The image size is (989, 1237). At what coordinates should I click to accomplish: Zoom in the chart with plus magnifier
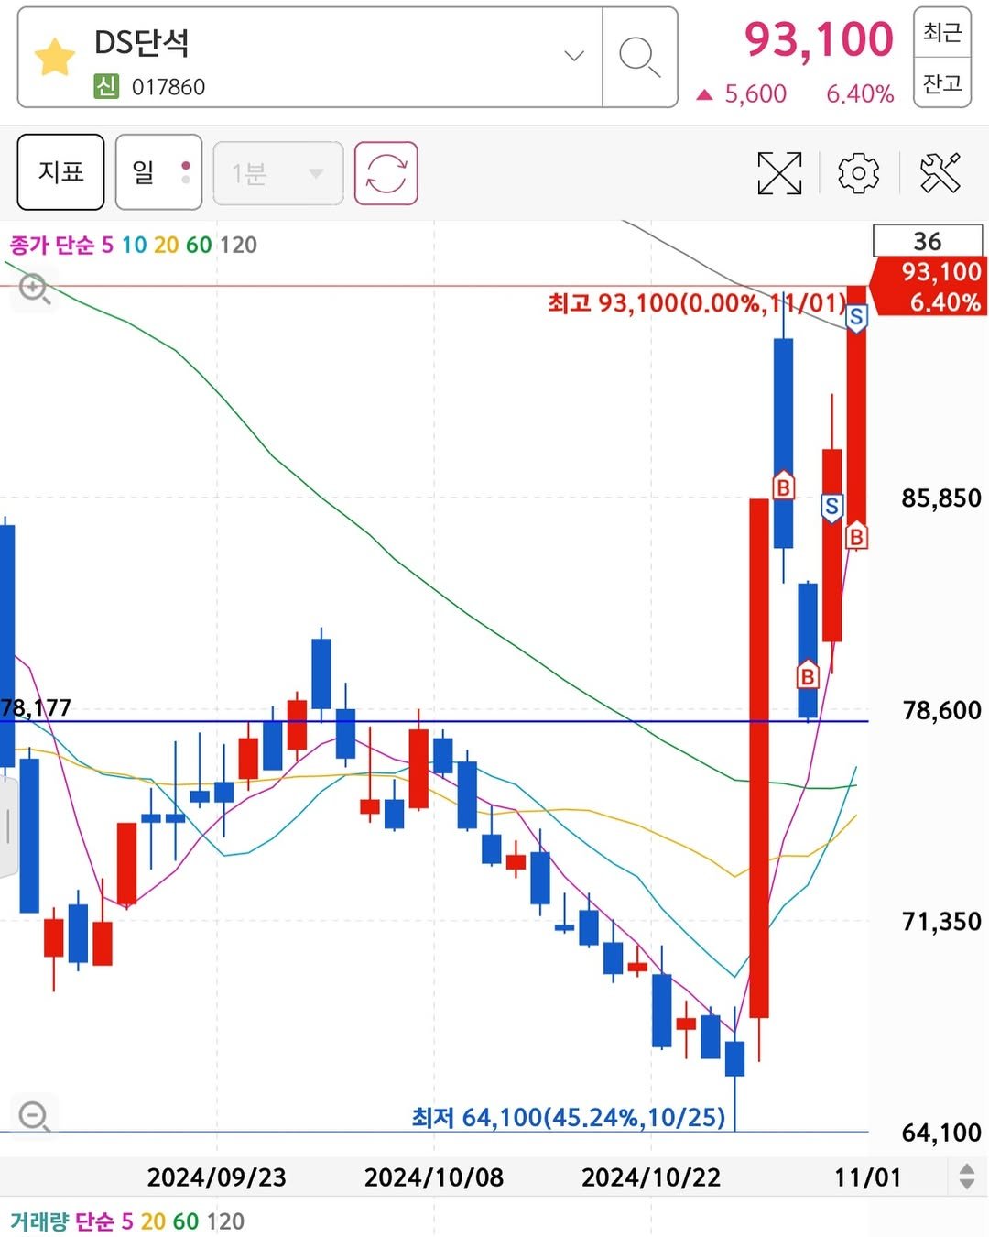click(35, 290)
